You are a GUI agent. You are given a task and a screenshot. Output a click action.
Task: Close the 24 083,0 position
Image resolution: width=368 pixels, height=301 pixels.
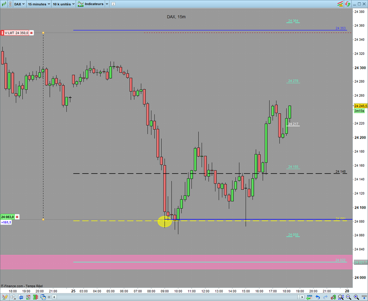click(x=17, y=217)
